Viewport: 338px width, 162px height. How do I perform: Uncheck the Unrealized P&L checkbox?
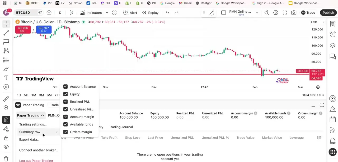[65, 109]
